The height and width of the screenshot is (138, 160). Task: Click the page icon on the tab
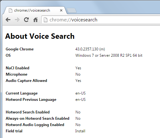click(x=10, y=10)
